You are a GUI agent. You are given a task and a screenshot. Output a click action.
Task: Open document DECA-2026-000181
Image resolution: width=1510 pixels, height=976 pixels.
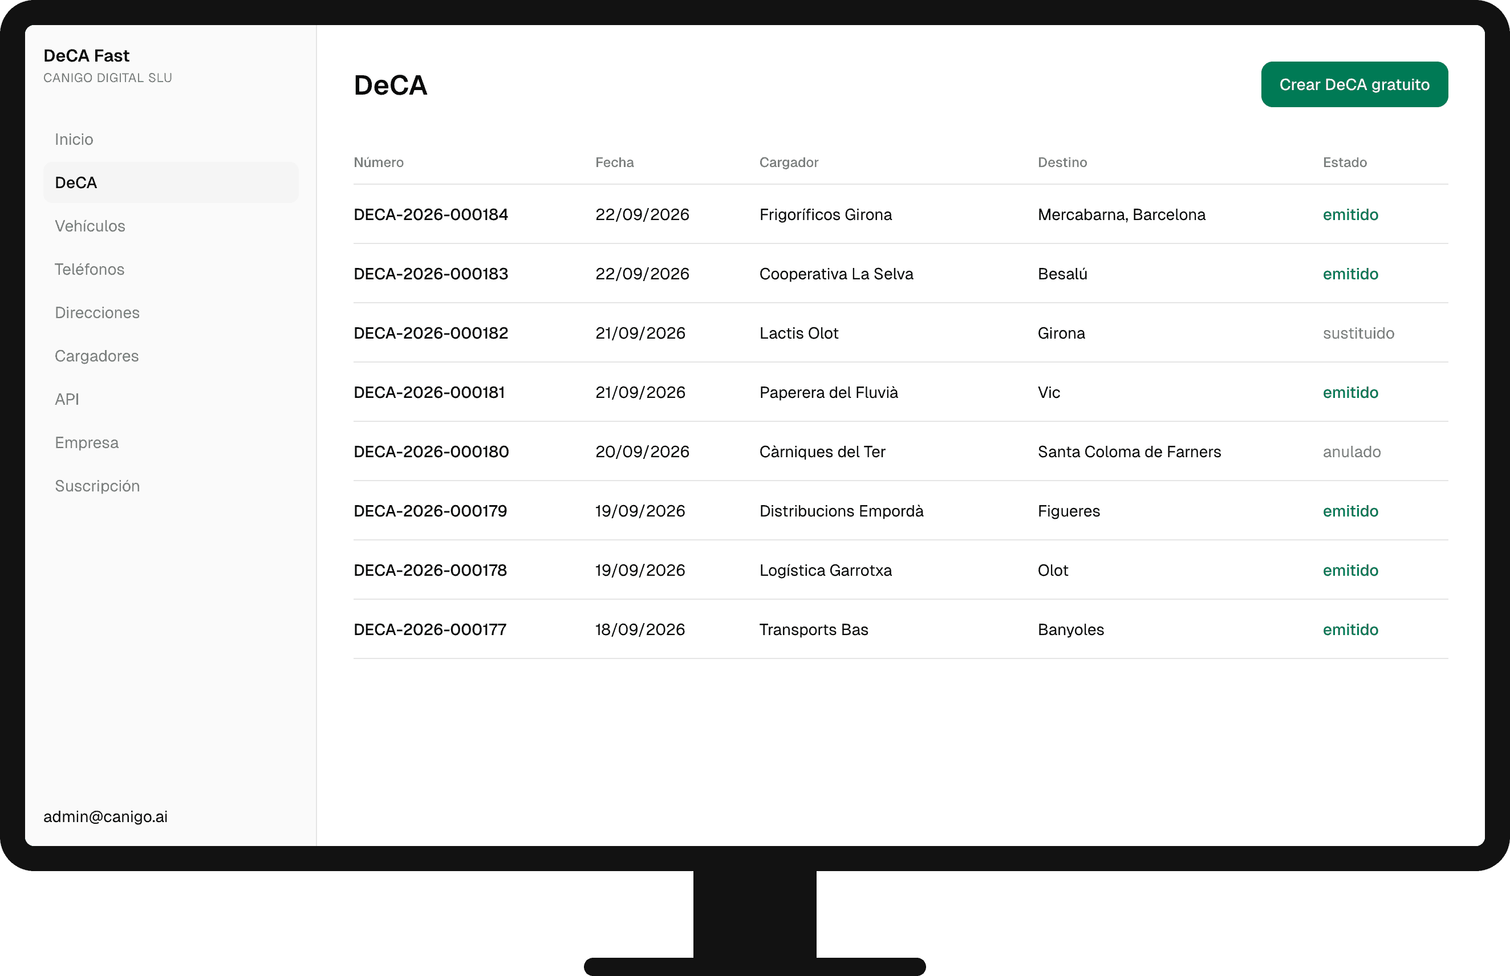pos(429,392)
